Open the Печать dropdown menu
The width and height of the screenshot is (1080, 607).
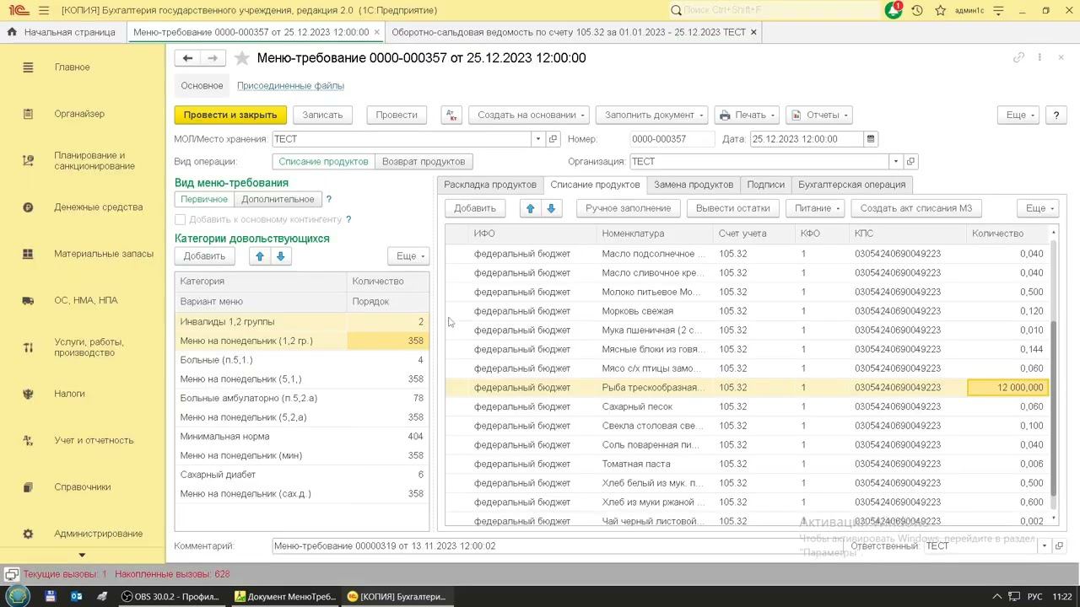pyautogui.click(x=748, y=115)
